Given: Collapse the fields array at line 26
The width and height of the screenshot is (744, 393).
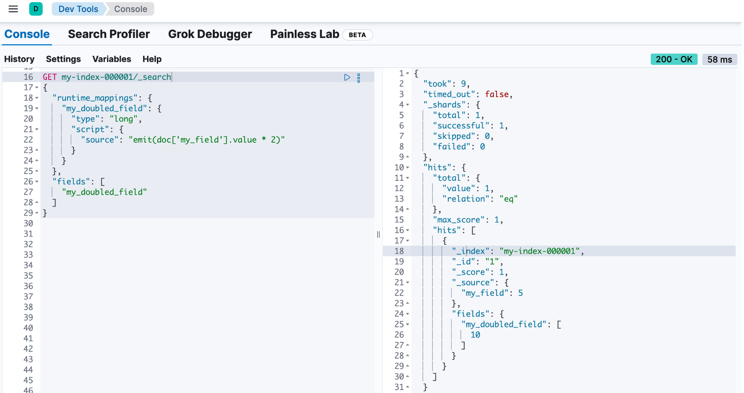Looking at the screenshot, I should coord(37,182).
